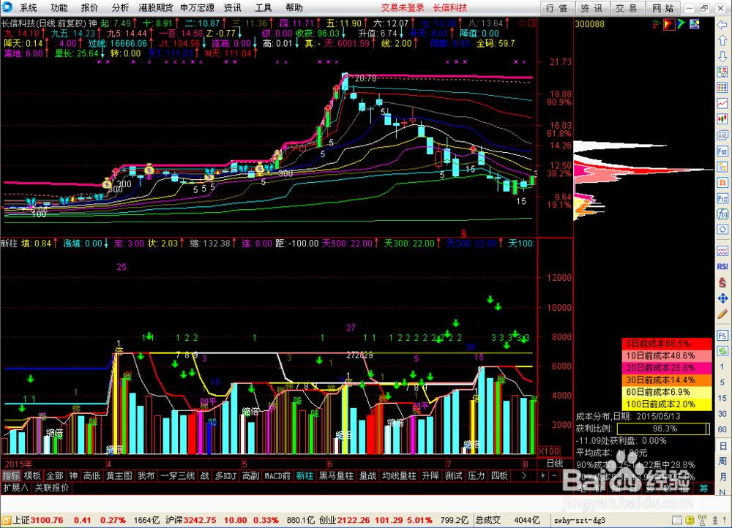Image resolution: width=732 pixels, height=528 pixels.
Task: Click the red-green horizontal bars icon beside 300088
Action: (657, 24)
